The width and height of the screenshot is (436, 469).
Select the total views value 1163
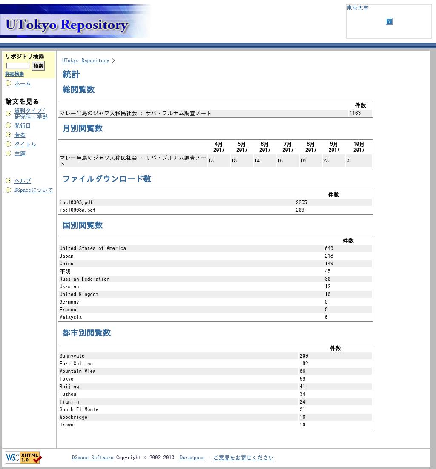coord(355,113)
